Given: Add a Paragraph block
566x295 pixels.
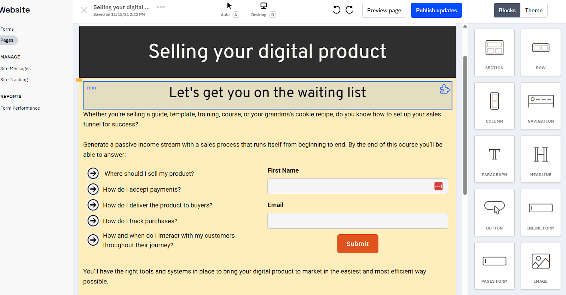Looking at the screenshot, I should pos(494,159).
